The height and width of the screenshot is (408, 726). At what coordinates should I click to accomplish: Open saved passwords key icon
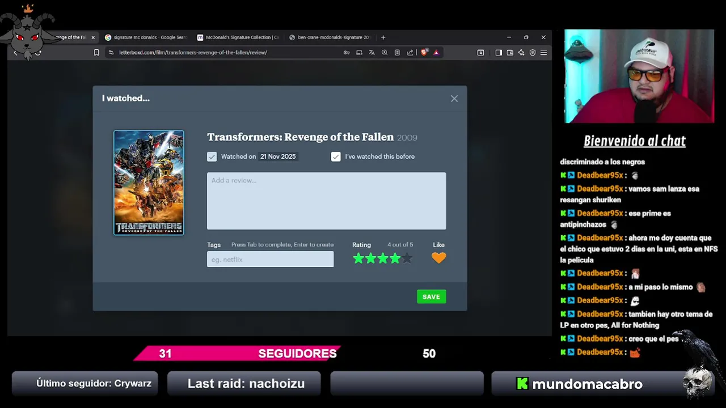[347, 53]
